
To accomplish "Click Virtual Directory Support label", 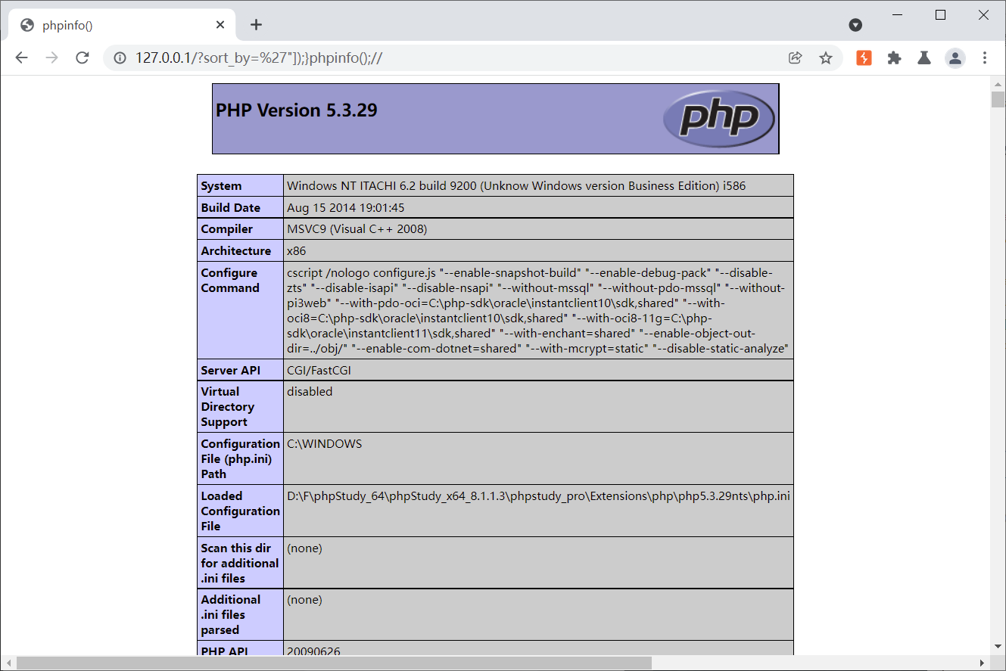I will point(227,406).
